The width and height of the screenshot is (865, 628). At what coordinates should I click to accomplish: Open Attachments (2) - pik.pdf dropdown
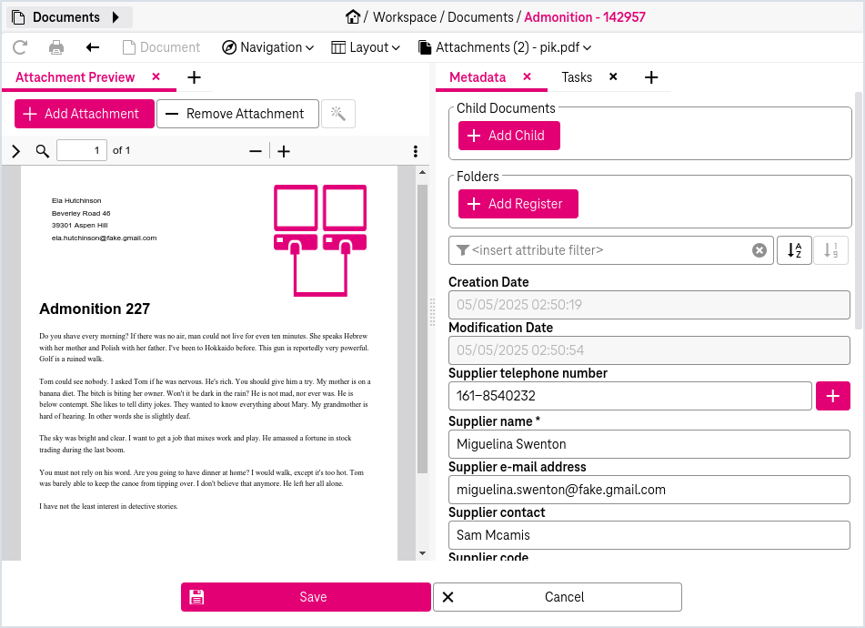click(504, 47)
